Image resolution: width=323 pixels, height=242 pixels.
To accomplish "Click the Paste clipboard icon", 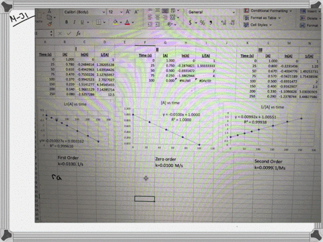I will 39,15.
